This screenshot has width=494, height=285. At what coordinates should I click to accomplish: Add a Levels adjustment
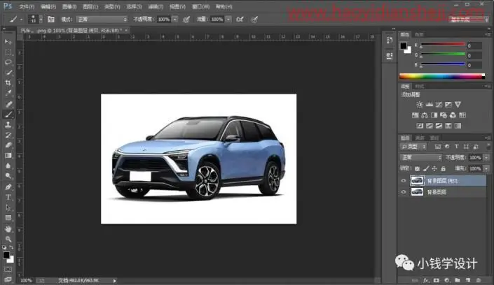coord(429,105)
